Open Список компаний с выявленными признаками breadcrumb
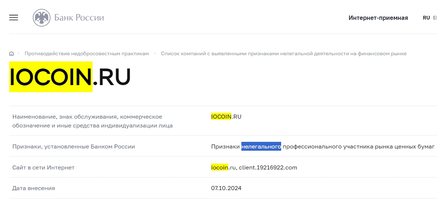This screenshot has height=203, width=437. pos(284,53)
